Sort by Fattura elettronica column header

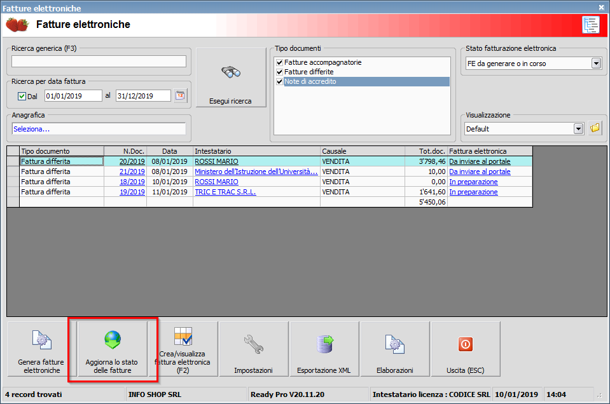tap(490, 151)
